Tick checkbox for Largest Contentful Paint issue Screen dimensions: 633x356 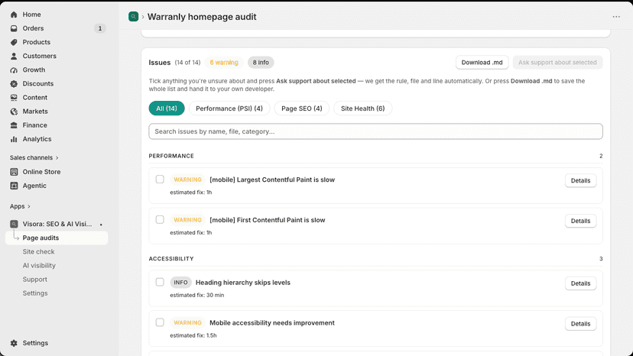(x=160, y=180)
